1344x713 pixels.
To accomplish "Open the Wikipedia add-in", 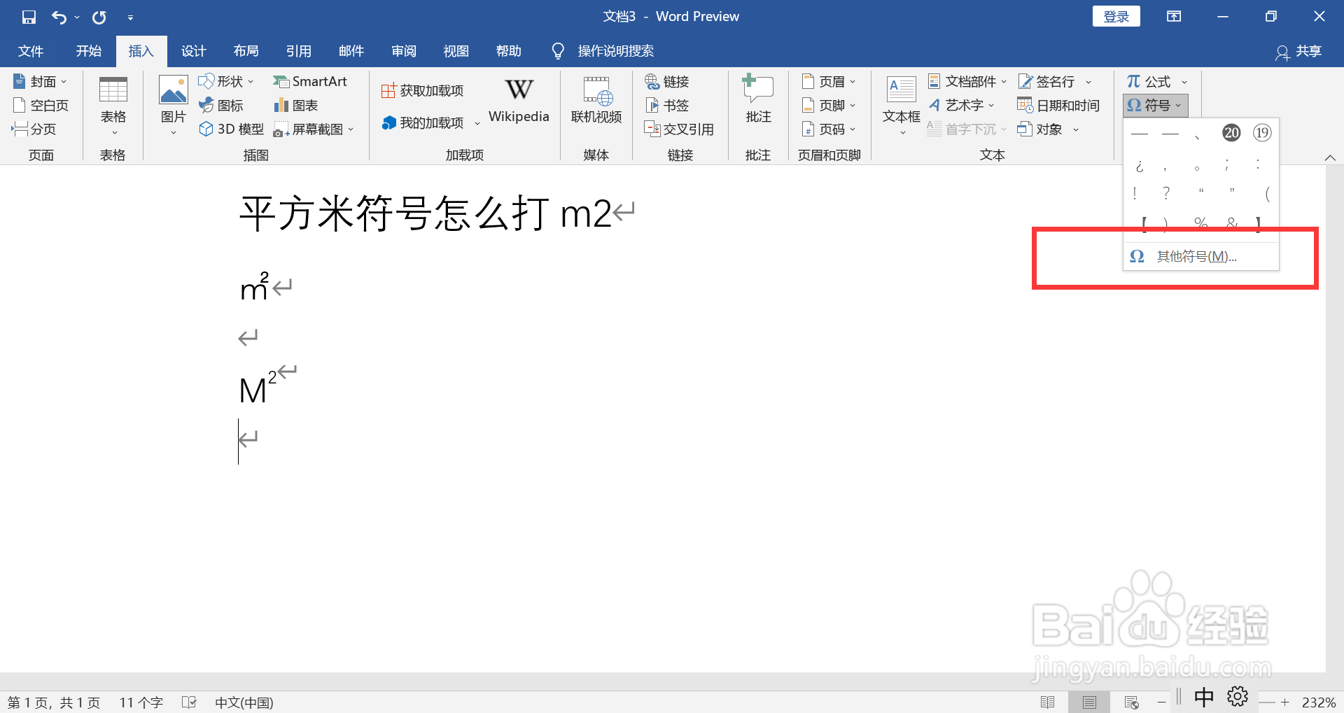I will coord(518,100).
